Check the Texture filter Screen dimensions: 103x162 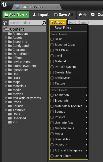[52, 84]
